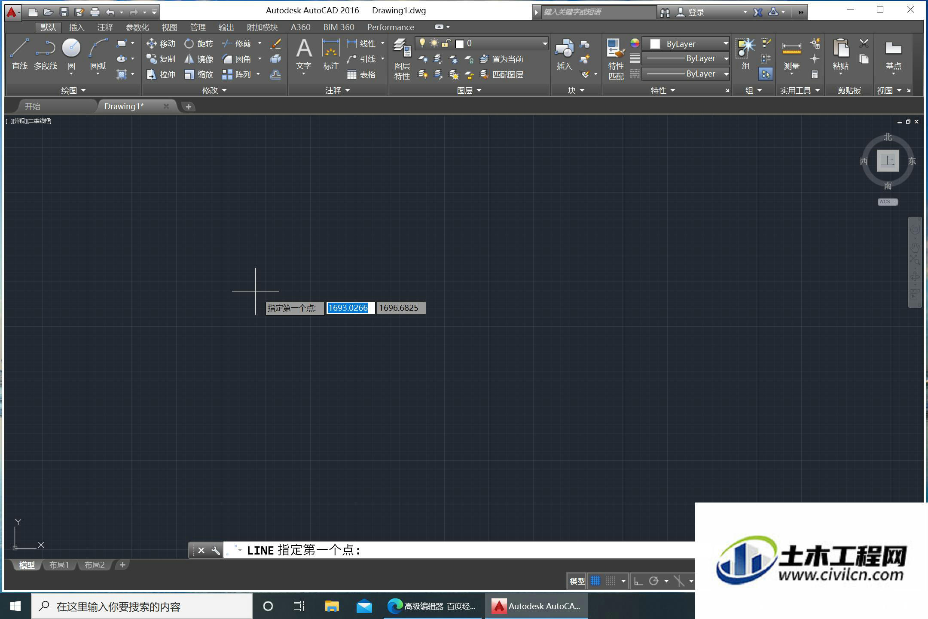Expand the 实用工具 (Utilities) panel
The width and height of the screenshot is (928, 619).
tap(800, 90)
